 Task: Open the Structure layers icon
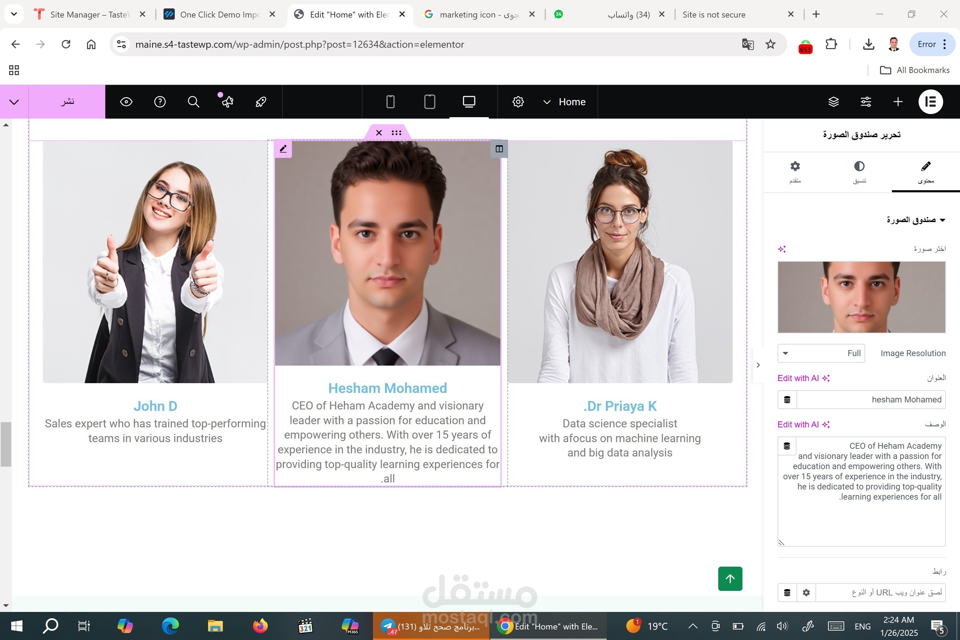pos(833,102)
